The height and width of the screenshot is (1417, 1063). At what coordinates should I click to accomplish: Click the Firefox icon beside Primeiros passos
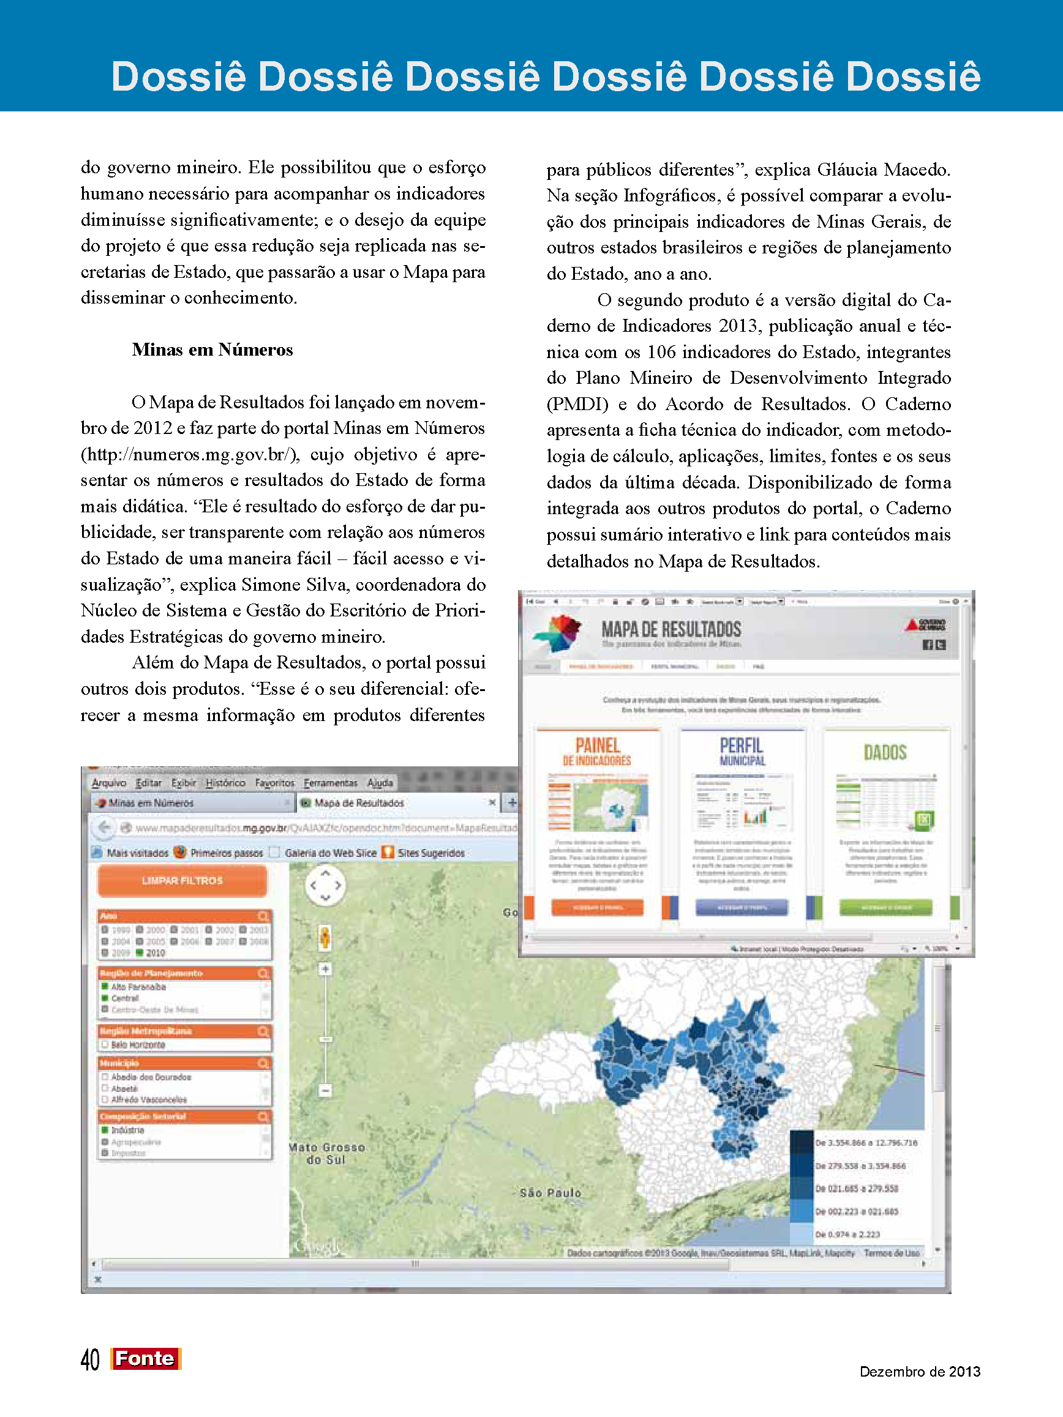[180, 853]
